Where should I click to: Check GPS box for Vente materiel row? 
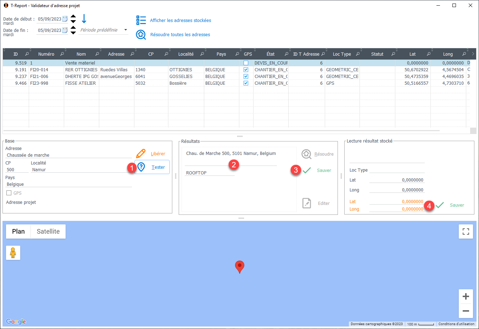[246, 63]
